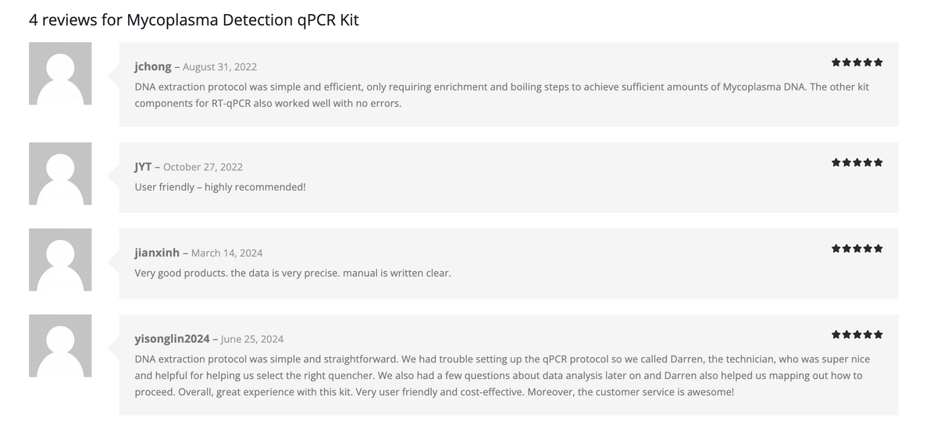This screenshot has height=442, width=948.
Task: Click the five-star rating on jchong's review
Action: pos(857,62)
